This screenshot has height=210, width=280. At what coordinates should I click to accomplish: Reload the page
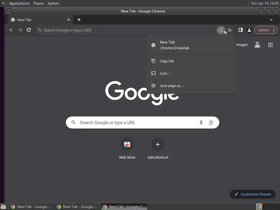(28, 30)
